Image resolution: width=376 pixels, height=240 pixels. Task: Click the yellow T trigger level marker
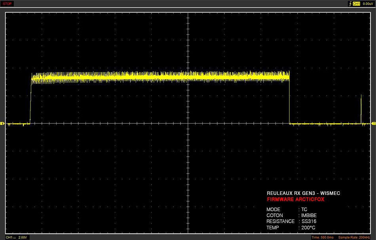tap(374, 123)
